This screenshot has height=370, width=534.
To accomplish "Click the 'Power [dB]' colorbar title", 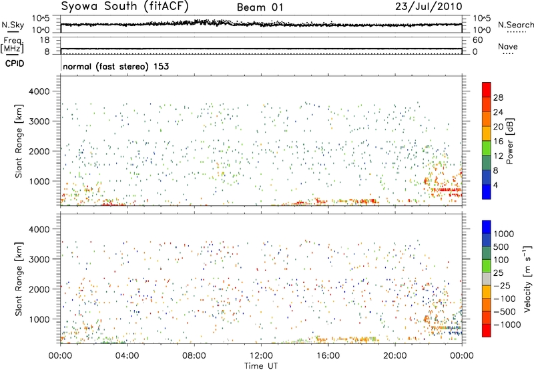I will (509, 141).
